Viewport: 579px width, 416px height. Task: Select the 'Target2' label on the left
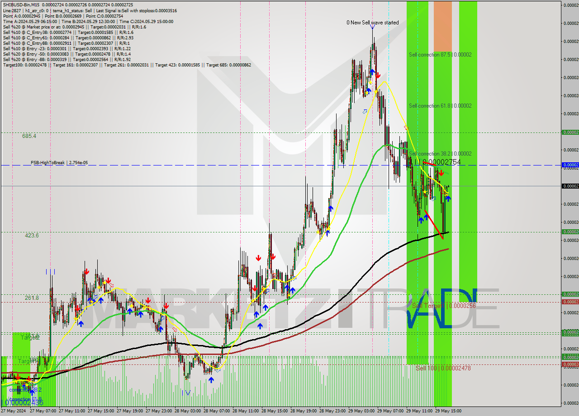(x=30, y=338)
